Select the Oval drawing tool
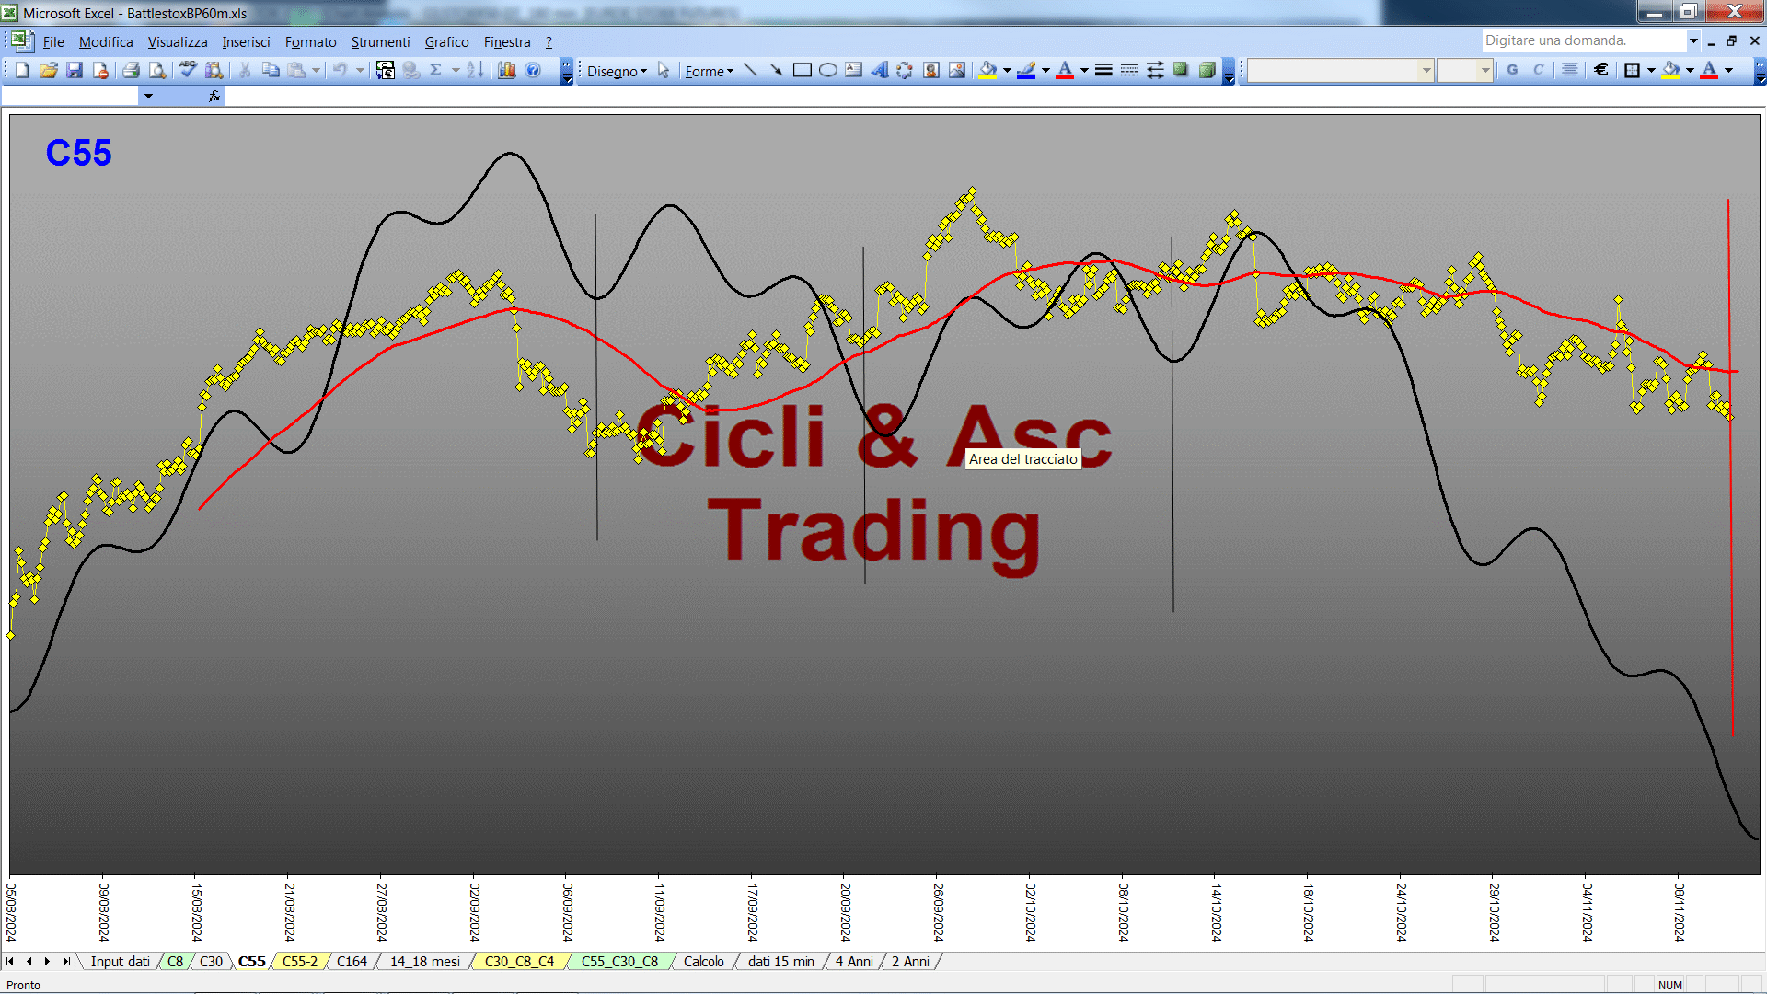 click(x=827, y=70)
